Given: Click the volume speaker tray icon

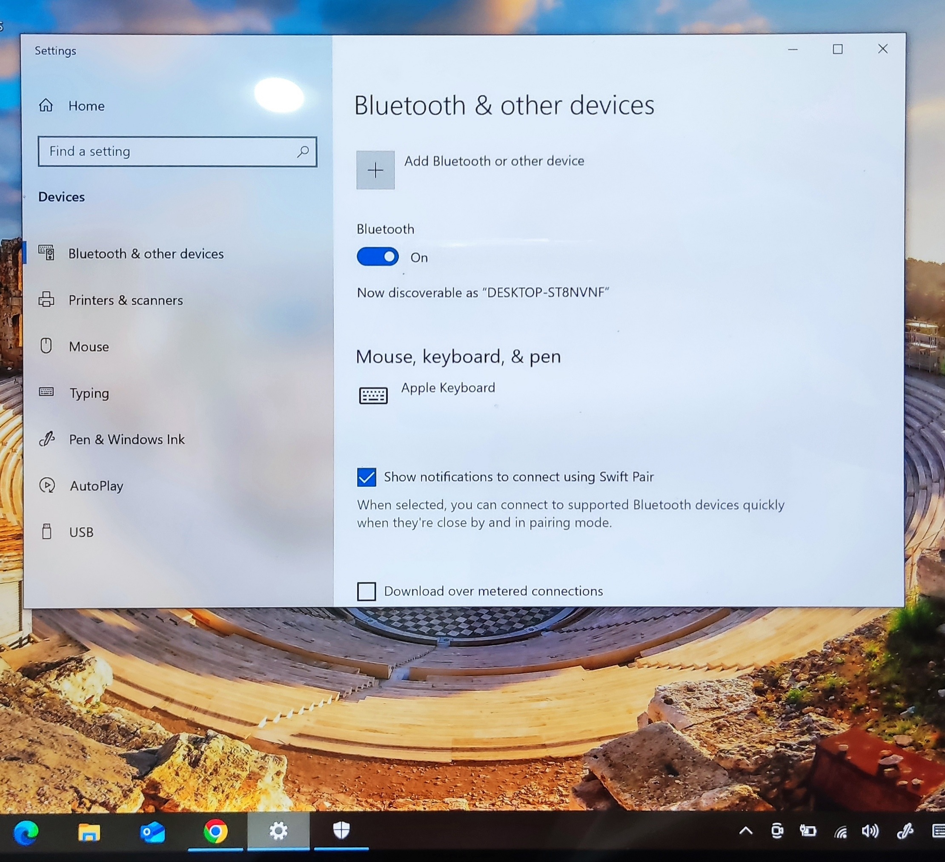Looking at the screenshot, I should click(870, 831).
